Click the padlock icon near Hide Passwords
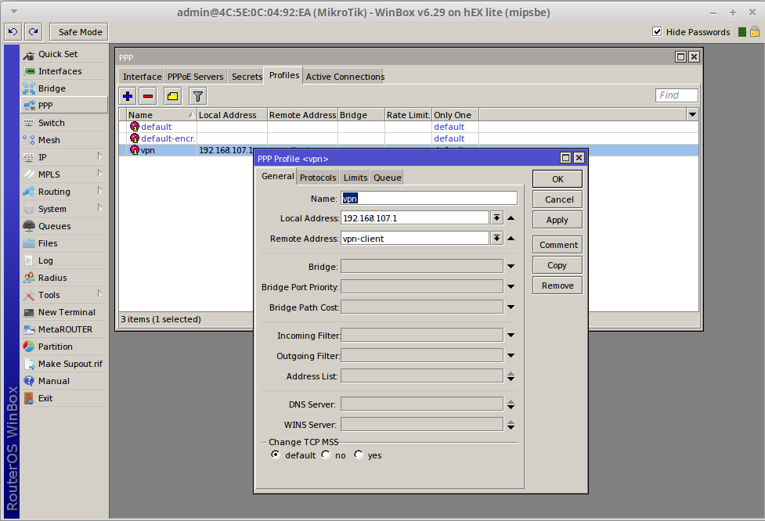Image resolution: width=765 pixels, height=521 pixels. 755,31
